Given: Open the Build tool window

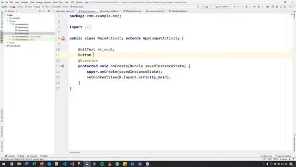Looking at the screenshot, I should (x=21, y=156).
